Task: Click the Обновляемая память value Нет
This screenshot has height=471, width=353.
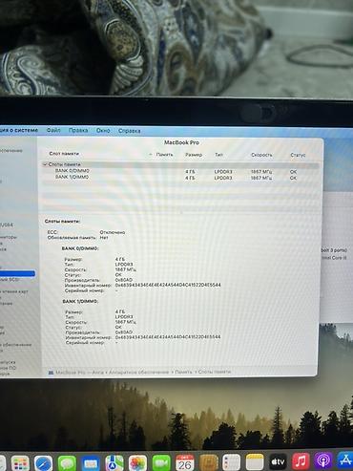Action: [x=104, y=237]
